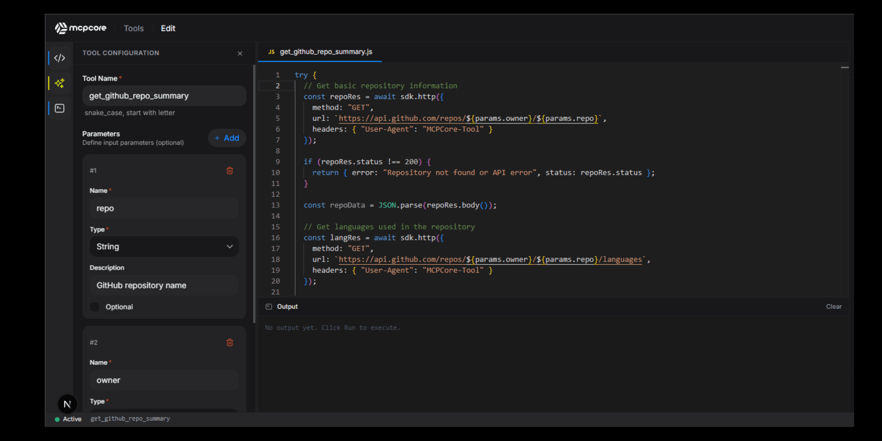Click the mcpcore logo
The height and width of the screenshot is (441, 882).
(81, 28)
